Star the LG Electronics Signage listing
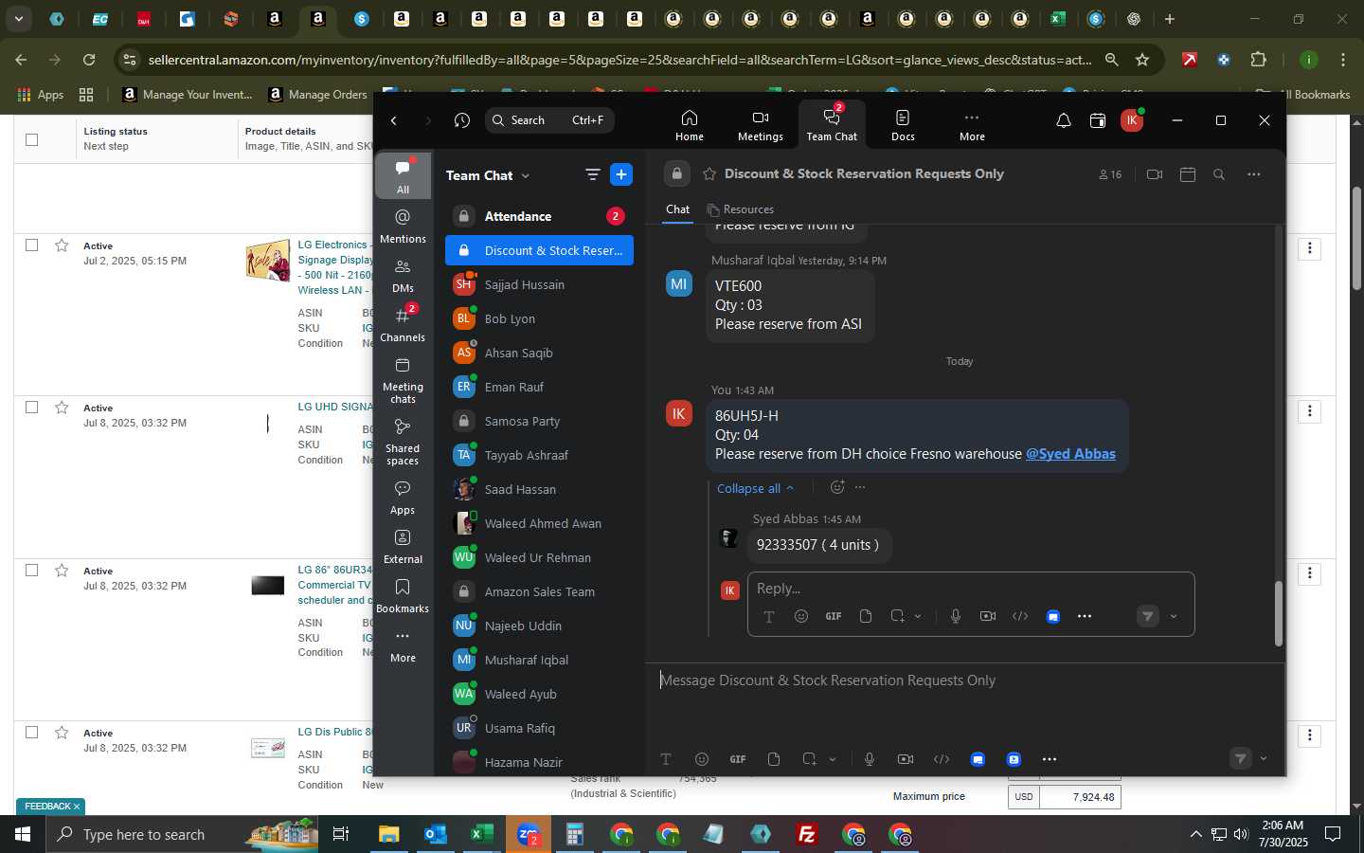The image size is (1364, 853). click(x=62, y=245)
